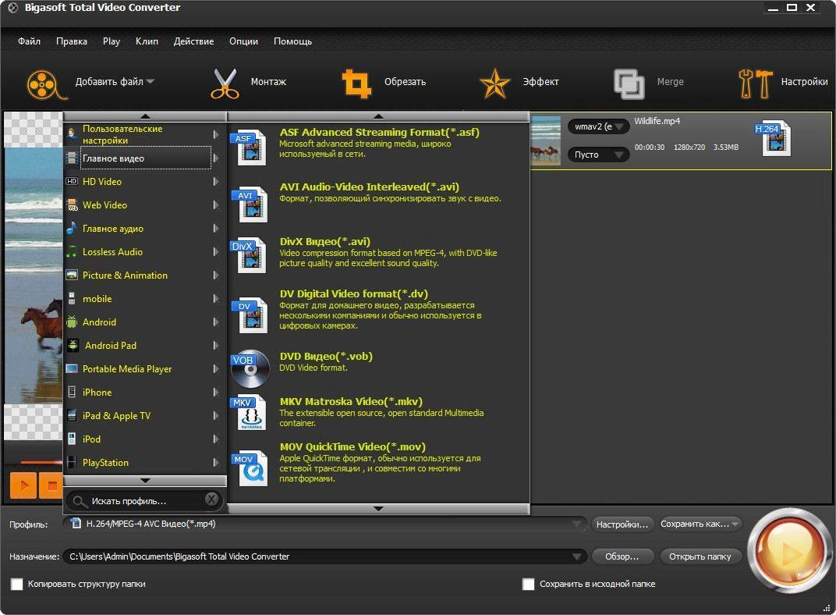Select the Crop tool icon

click(x=356, y=84)
